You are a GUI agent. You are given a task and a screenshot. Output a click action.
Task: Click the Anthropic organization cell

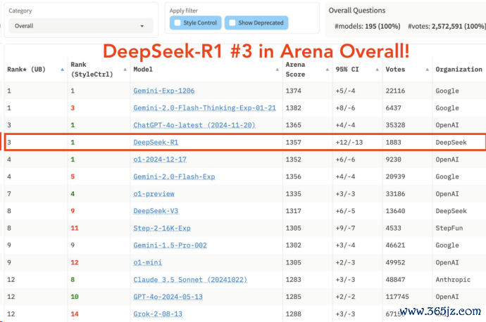point(453,280)
